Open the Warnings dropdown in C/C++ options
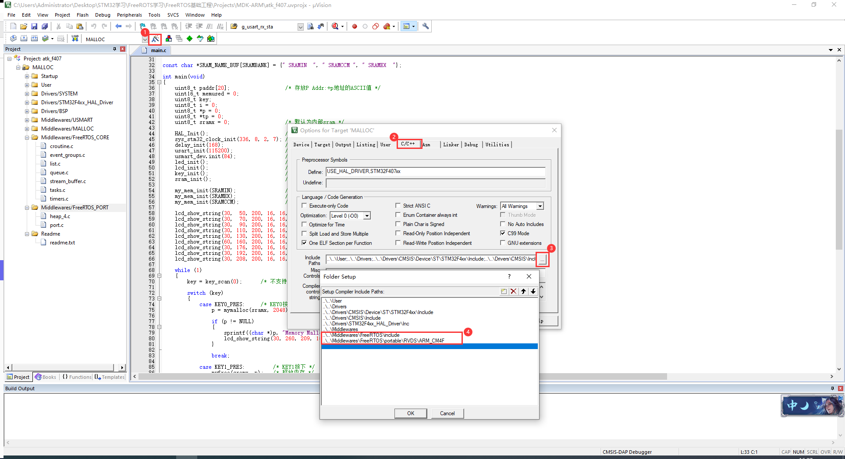Viewport: 845px width, 459px height. click(x=540, y=206)
